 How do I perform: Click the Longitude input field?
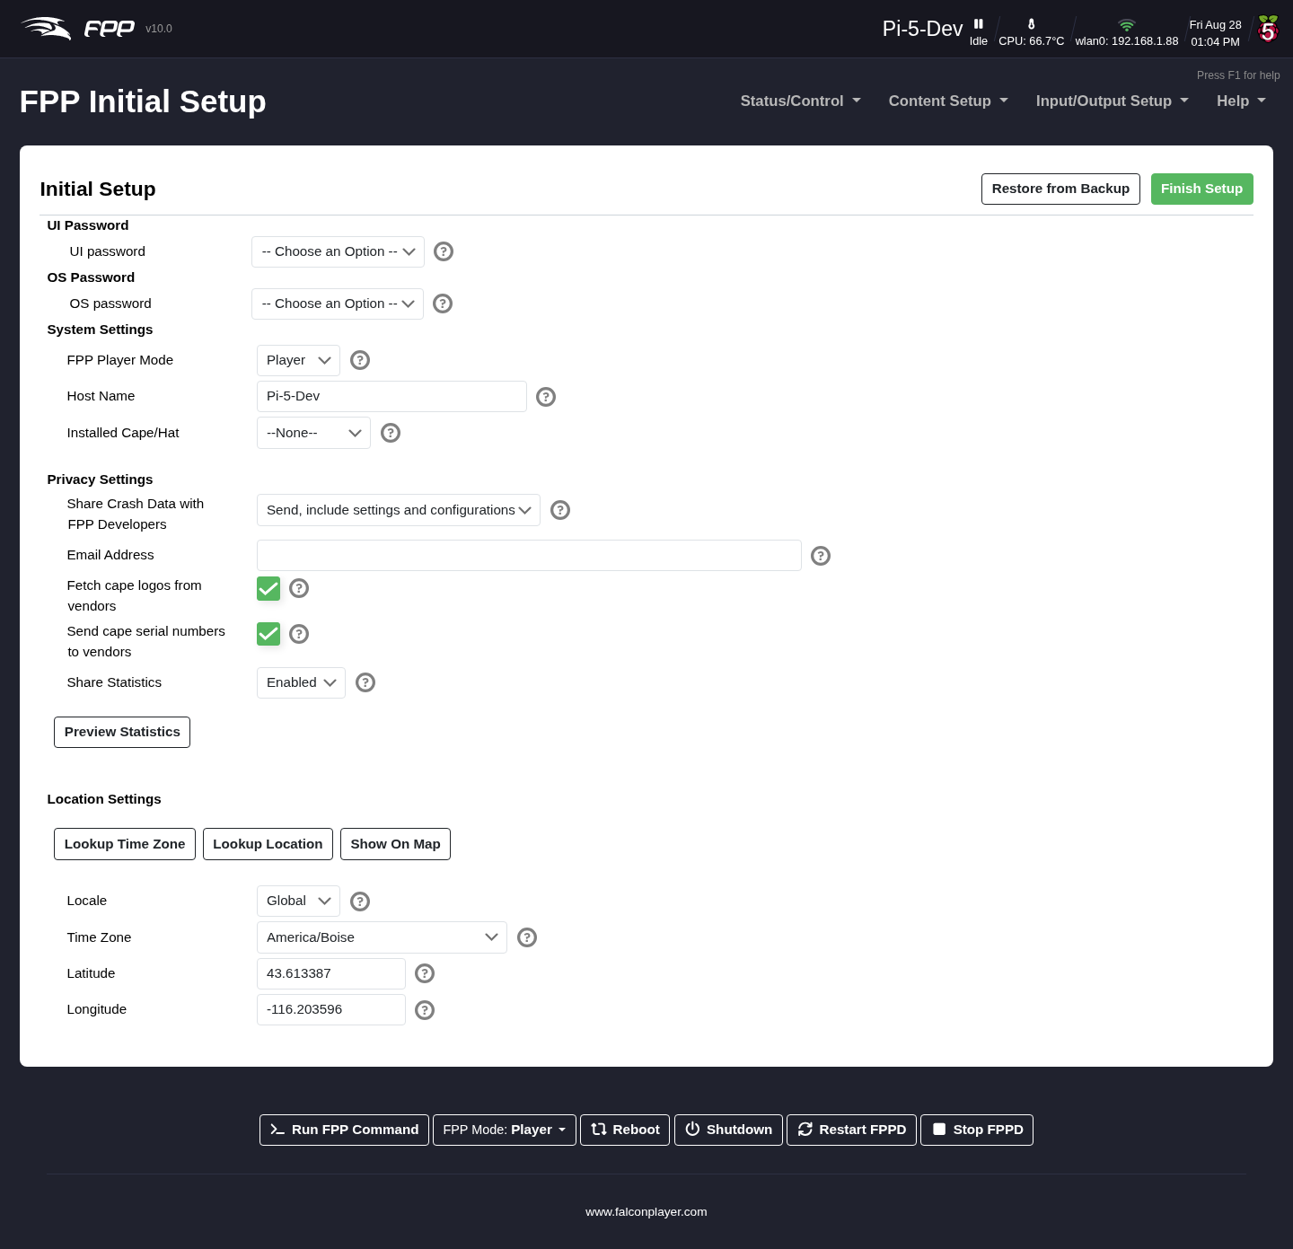pyautogui.click(x=331, y=1009)
